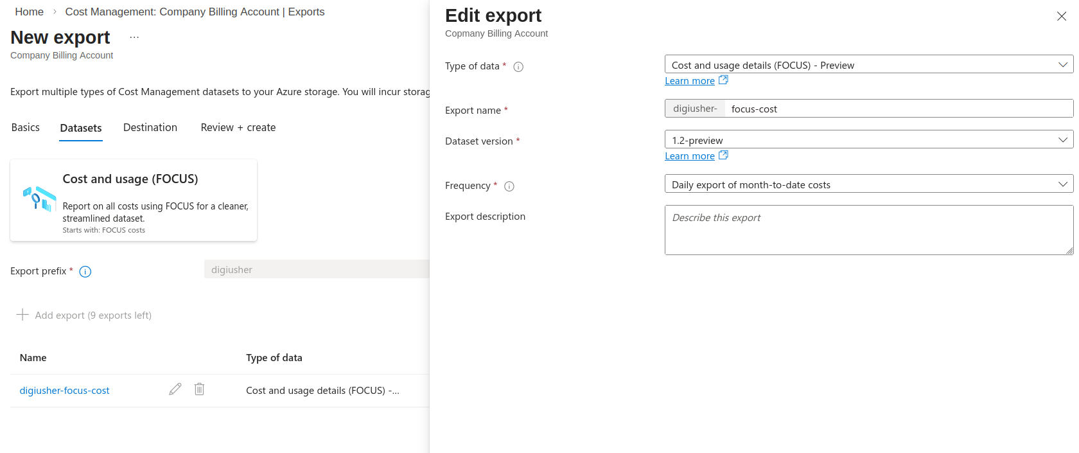
Task: Switch to the Basics tab
Action: pos(26,128)
